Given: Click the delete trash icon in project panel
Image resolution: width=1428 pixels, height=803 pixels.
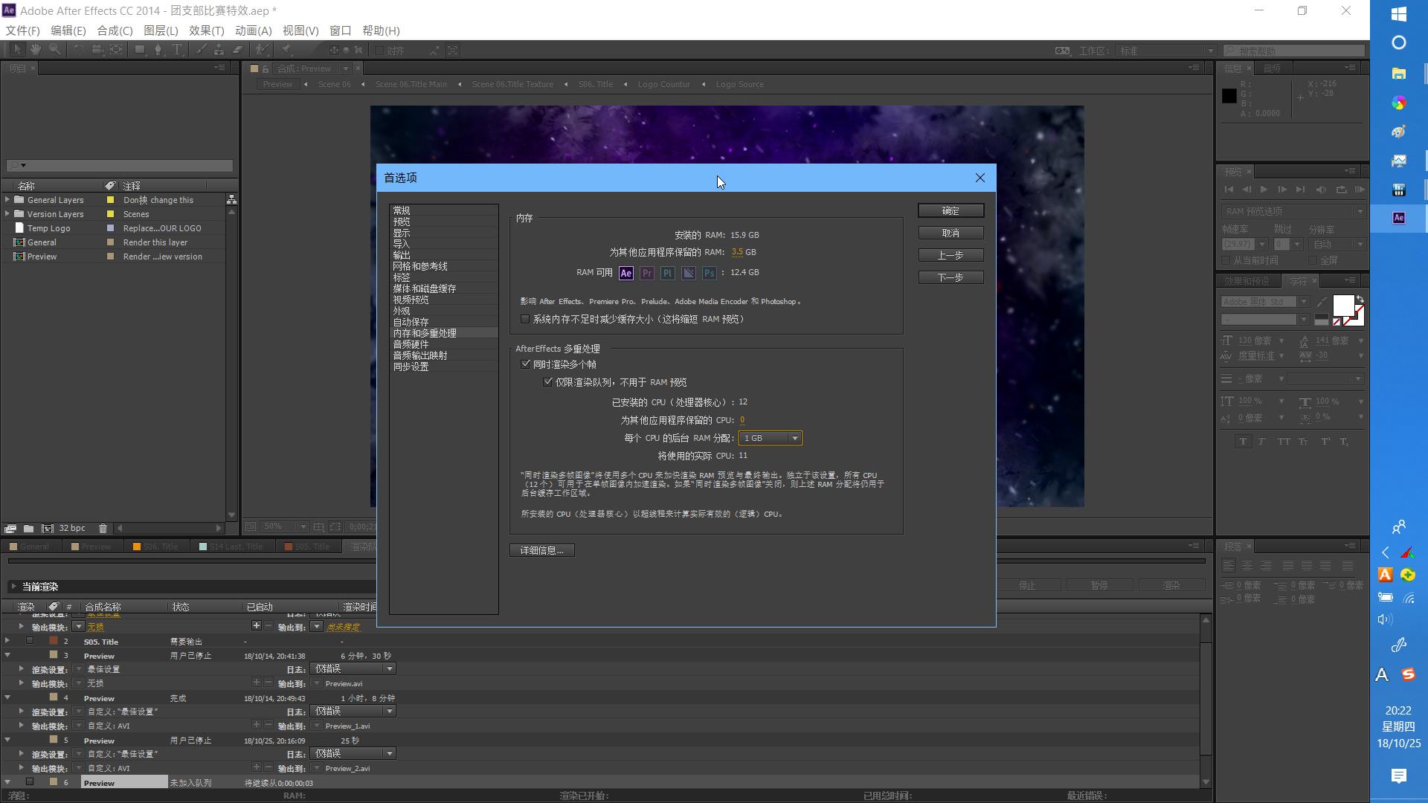Looking at the screenshot, I should point(103,529).
